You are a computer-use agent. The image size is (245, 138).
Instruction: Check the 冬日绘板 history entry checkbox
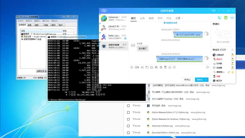point(128,106)
